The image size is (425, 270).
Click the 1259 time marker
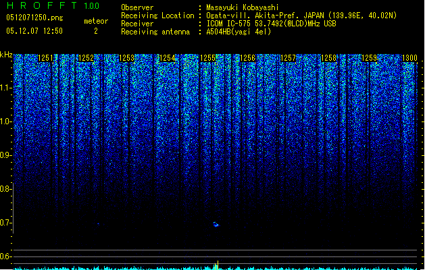(369, 58)
